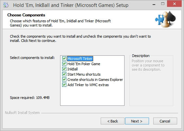Toggle Create shortcuts in Games Explorer checkbox
The height and width of the screenshot is (131, 184).
coord(64,80)
